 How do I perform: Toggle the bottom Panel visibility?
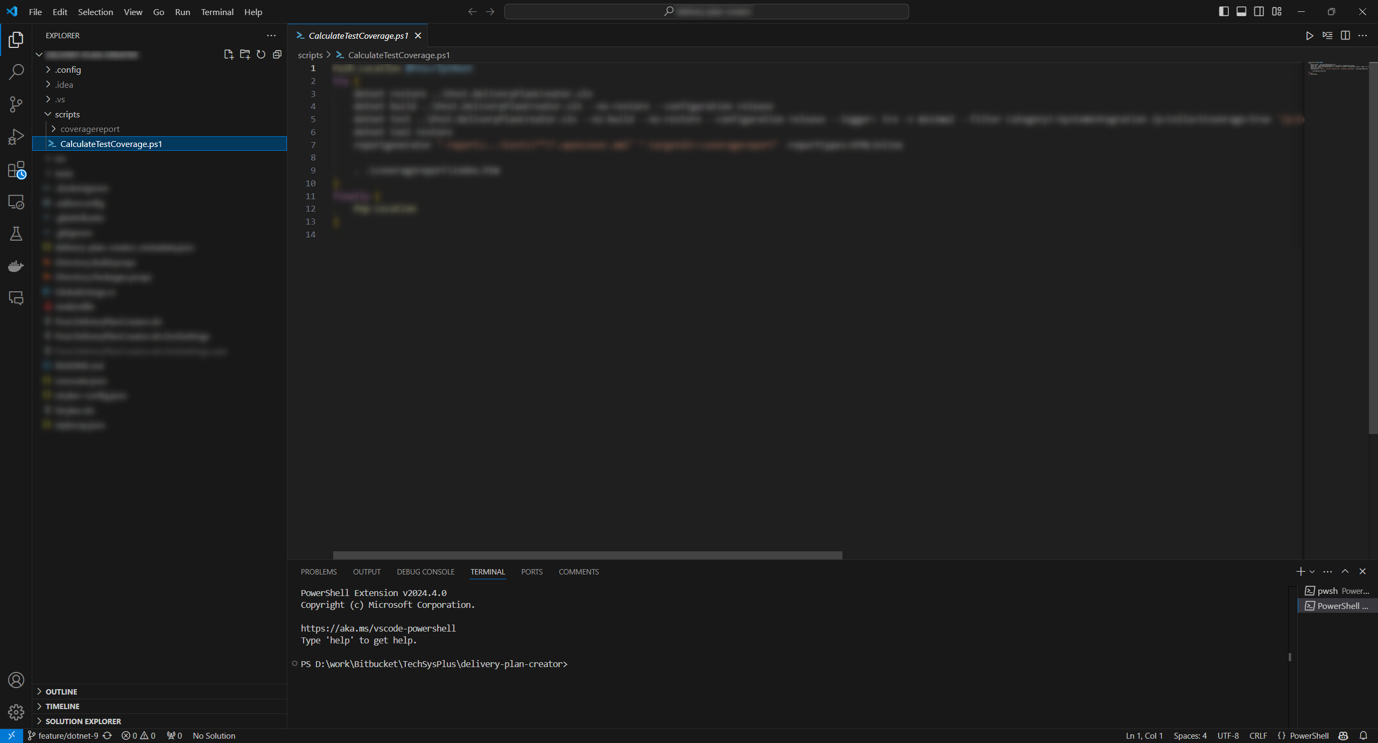[x=1241, y=11]
